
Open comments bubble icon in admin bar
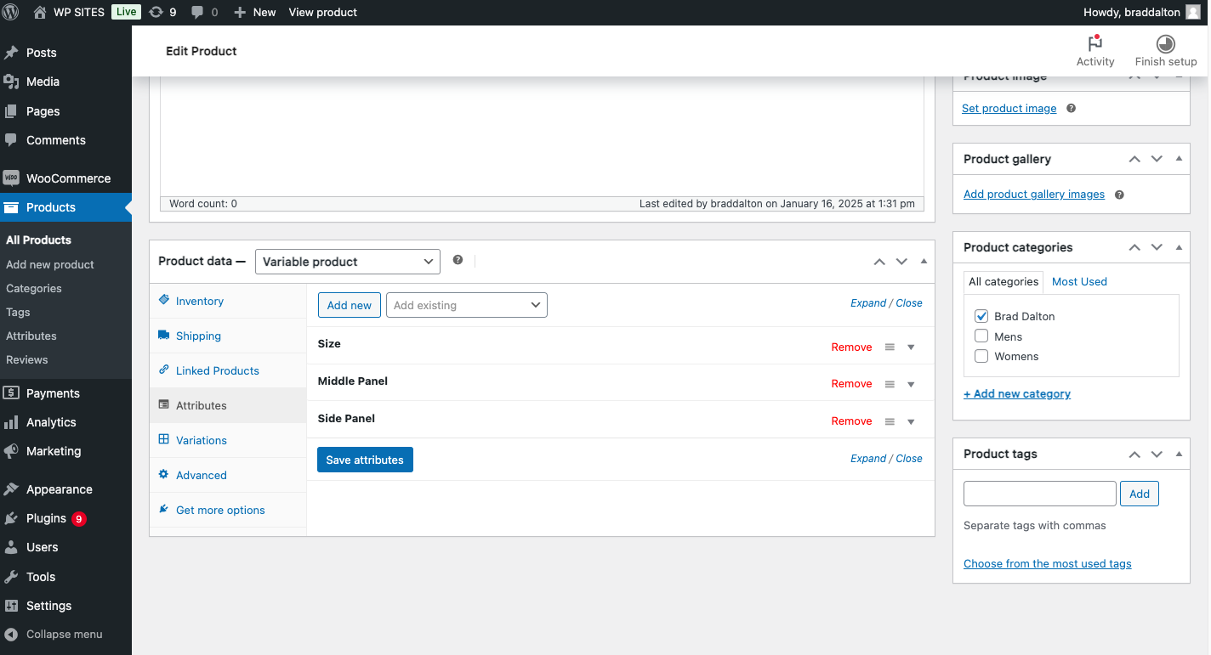click(198, 12)
